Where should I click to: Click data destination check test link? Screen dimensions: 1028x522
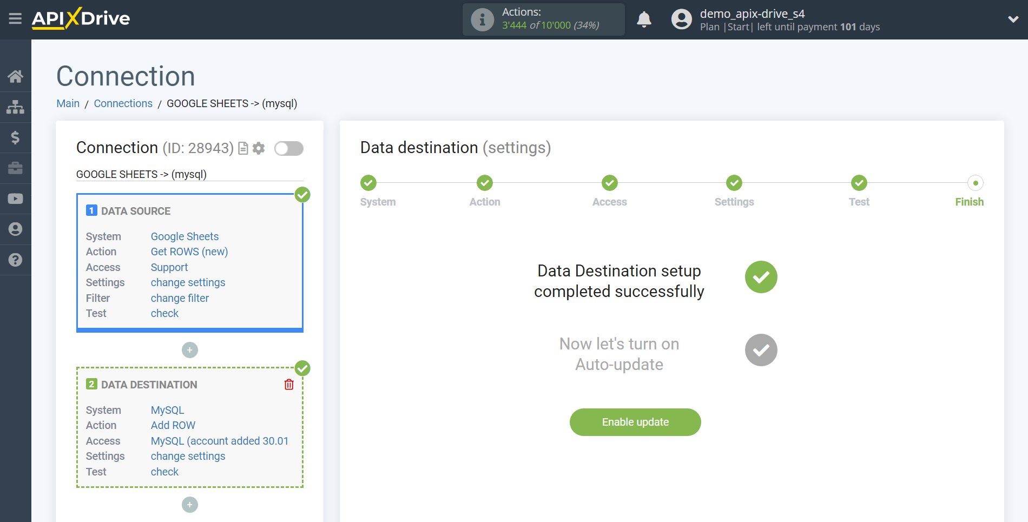point(164,472)
